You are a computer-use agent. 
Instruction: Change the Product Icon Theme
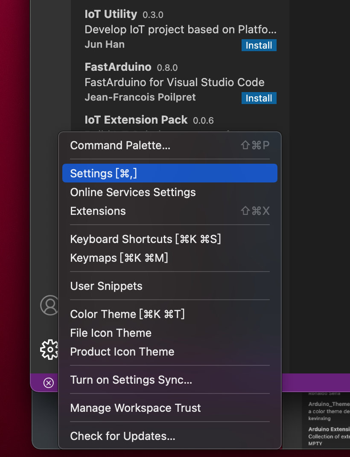(x=122, y=352)
